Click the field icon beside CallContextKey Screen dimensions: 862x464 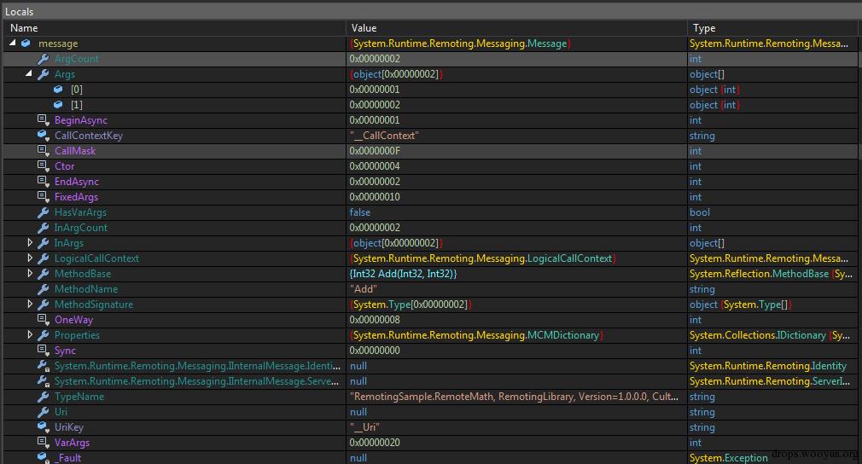coord(43,136)
